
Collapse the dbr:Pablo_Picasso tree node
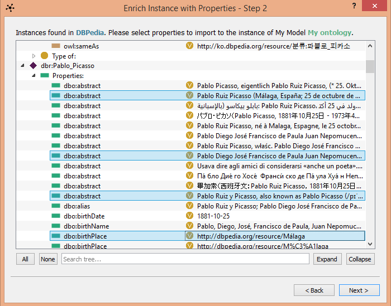23,66
